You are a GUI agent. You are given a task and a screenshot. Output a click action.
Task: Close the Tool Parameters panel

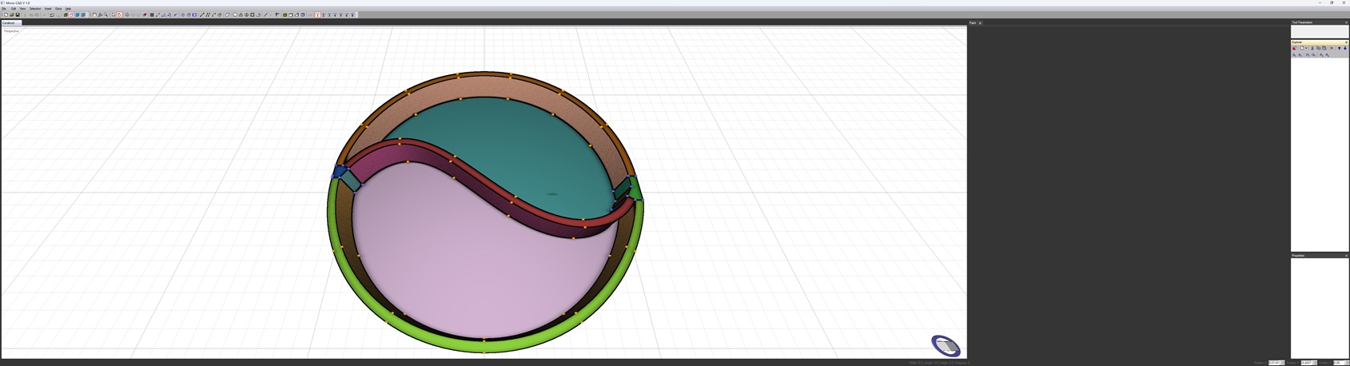[1346, 22]
